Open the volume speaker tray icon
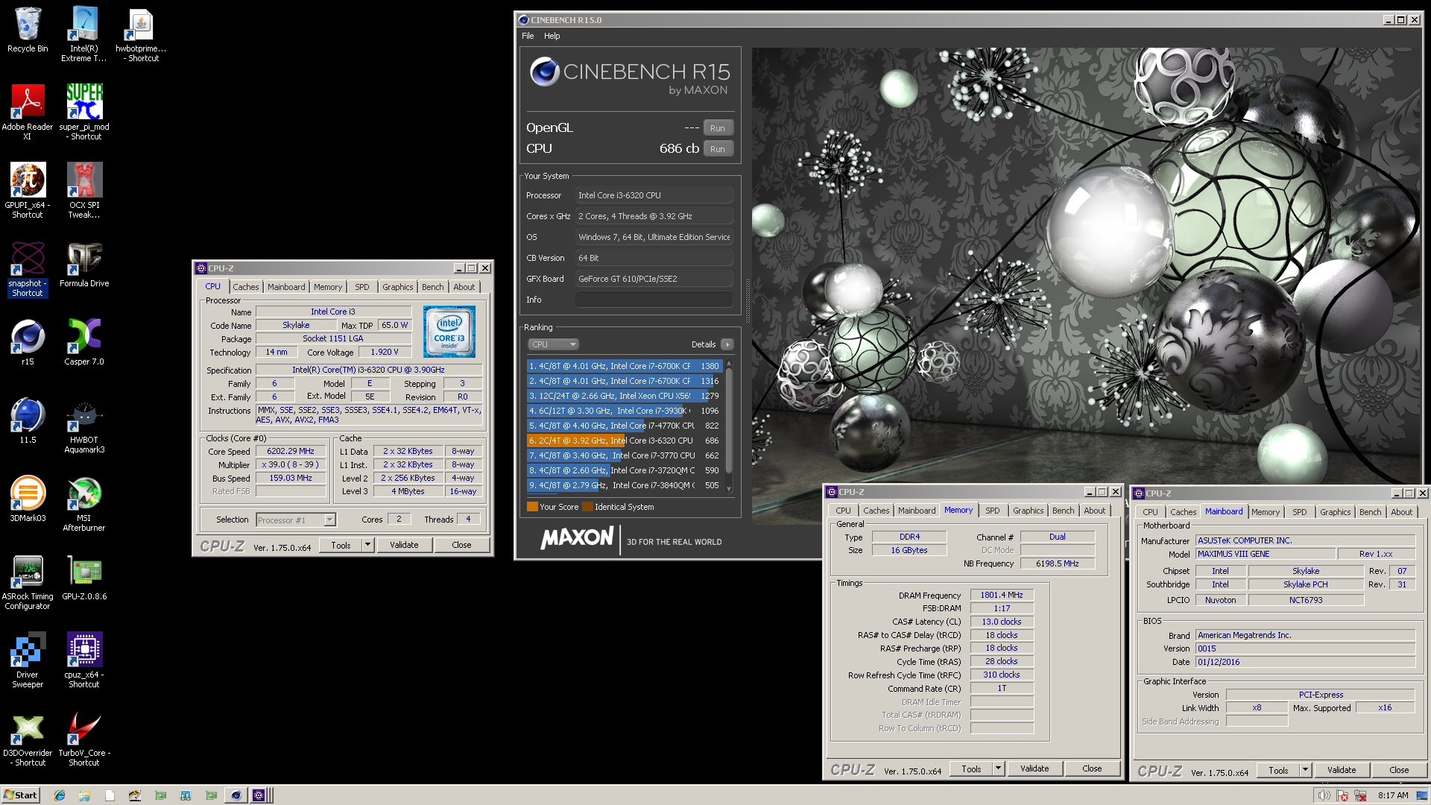The height and width of the screenshot is (805, 1431). tap(1324, 795)
